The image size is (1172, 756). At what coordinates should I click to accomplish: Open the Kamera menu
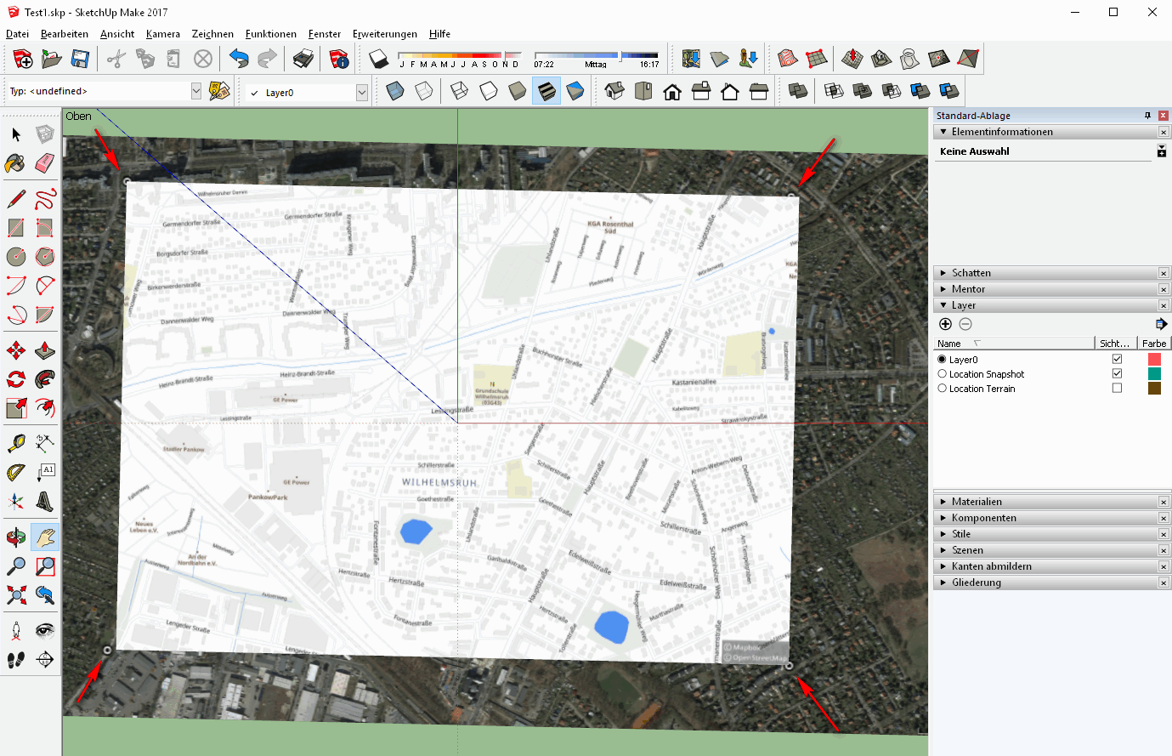tap(162, 34)
